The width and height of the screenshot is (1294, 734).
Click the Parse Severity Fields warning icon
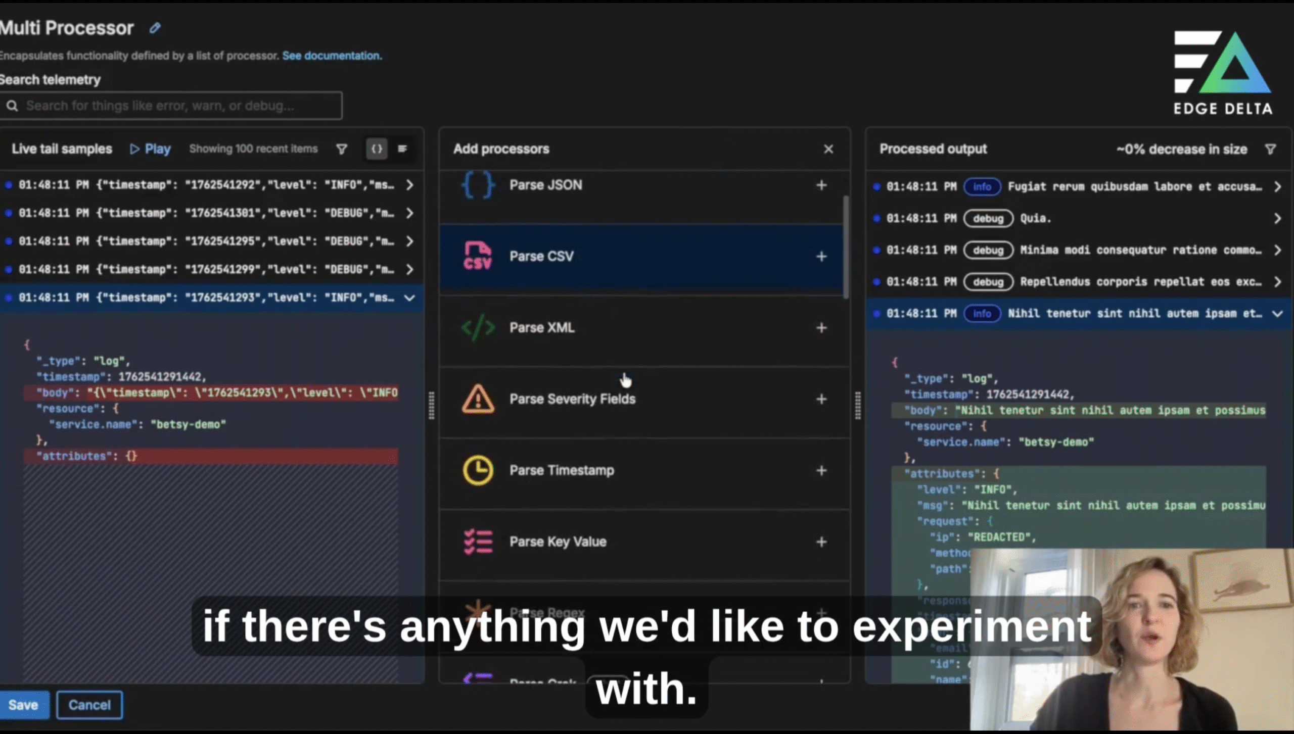point(478,399)
